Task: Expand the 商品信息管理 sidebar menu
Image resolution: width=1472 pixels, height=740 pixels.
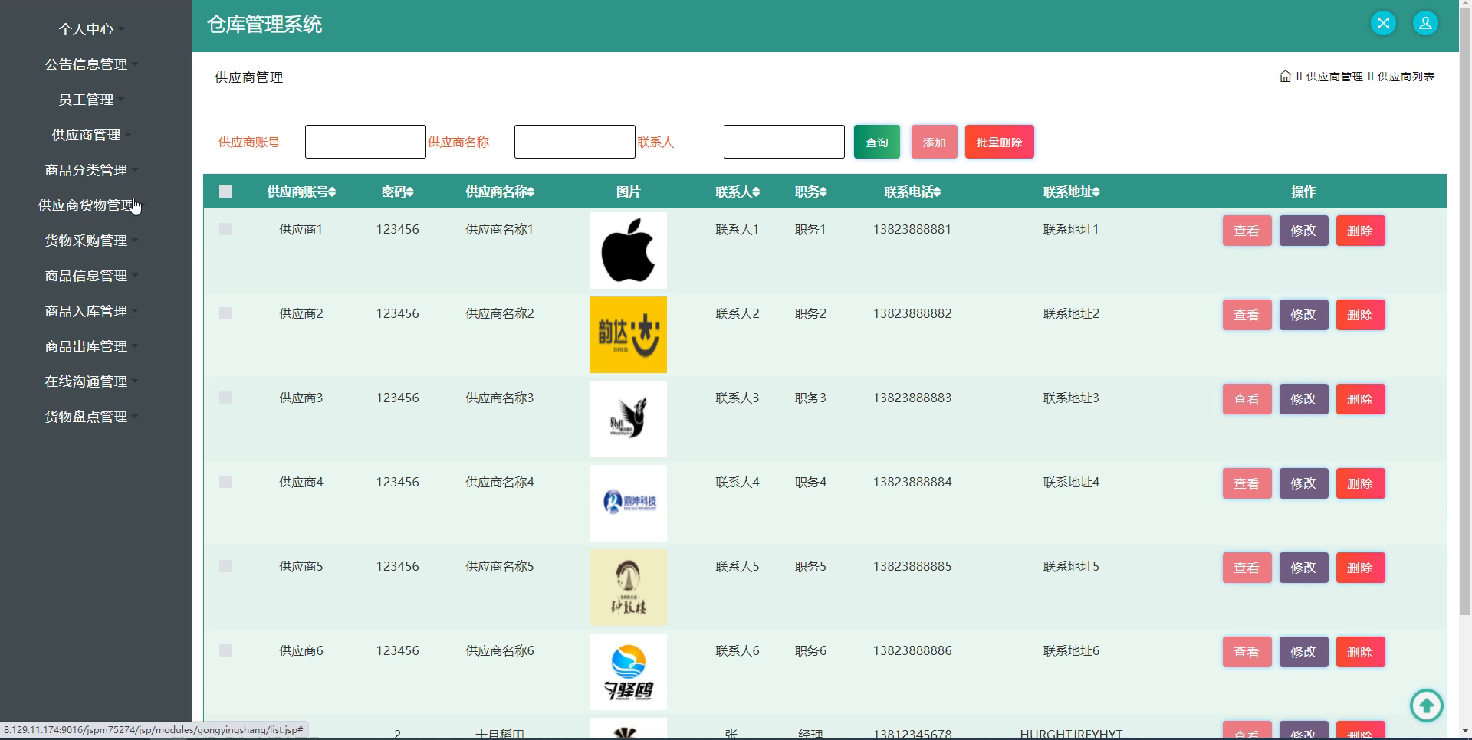Action: click(91, 276)
